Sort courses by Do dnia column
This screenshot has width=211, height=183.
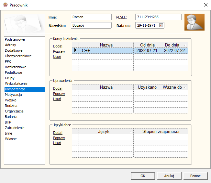pos(174,45)
